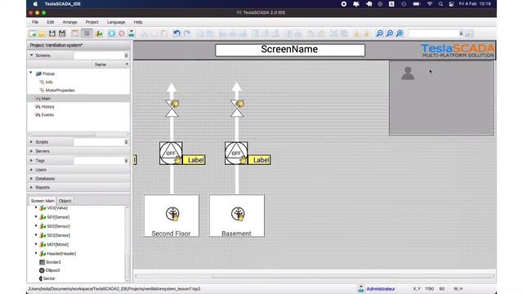
Task: Click the Redo arrow icon
Action: 187,33
